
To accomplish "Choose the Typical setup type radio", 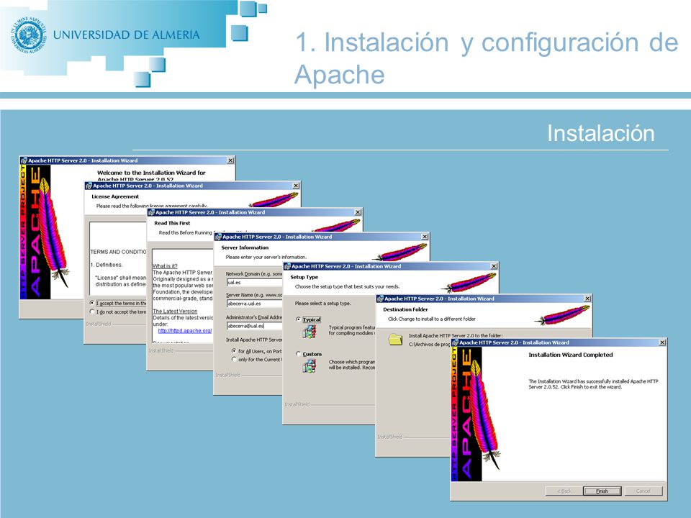I will tap(298, 319).
